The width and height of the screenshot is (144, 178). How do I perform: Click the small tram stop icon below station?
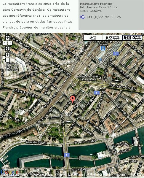(100, 60)
